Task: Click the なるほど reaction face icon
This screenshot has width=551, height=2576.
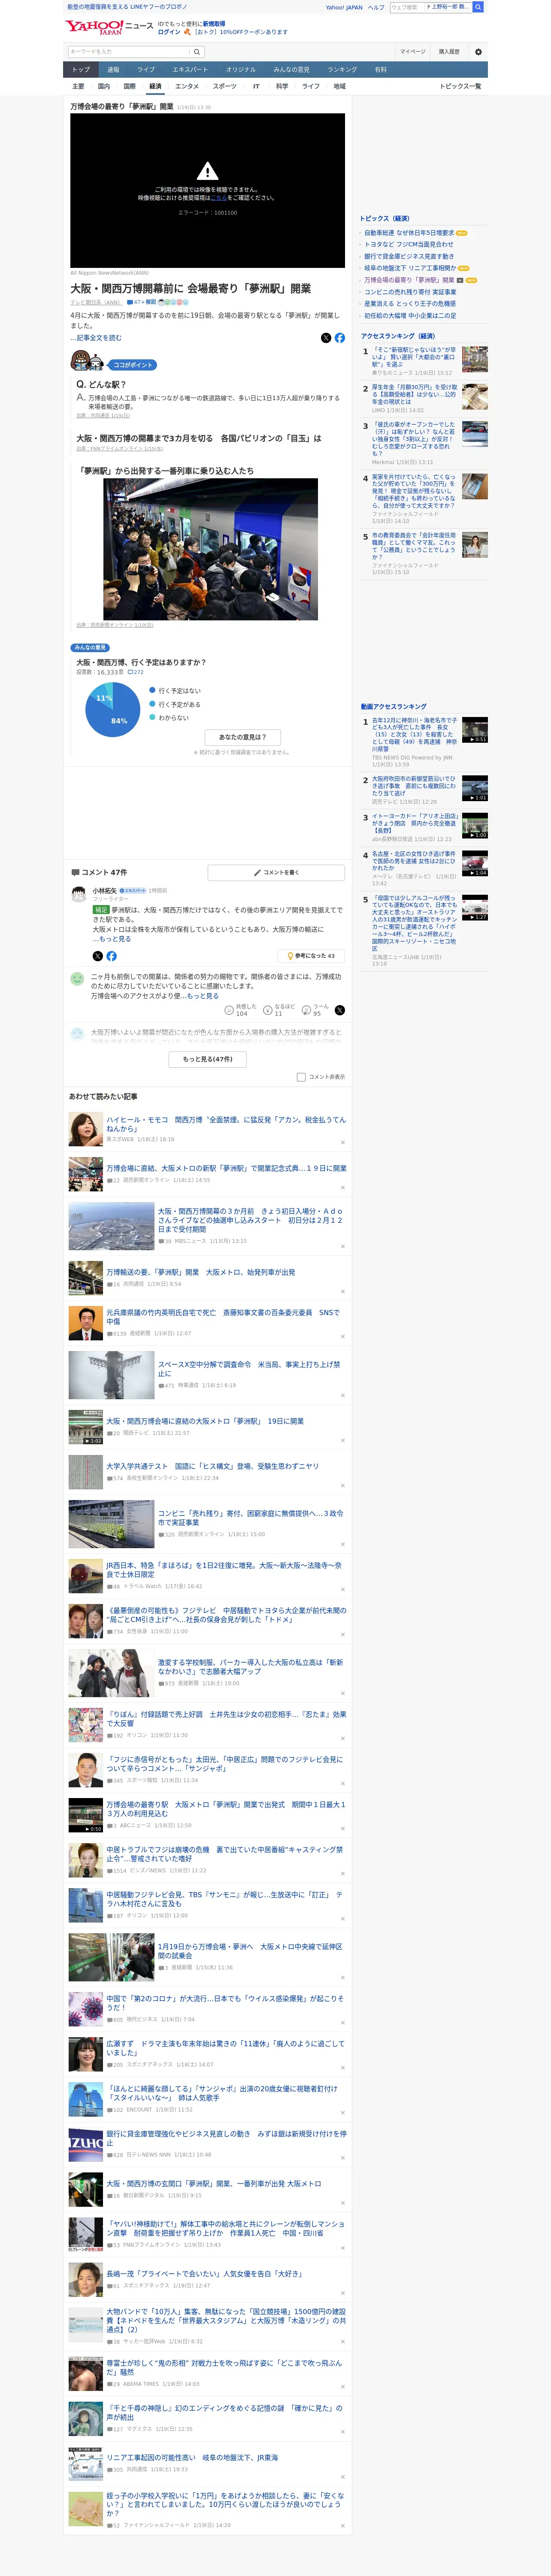Action: pyautogui.click(x=268, y=1010)
